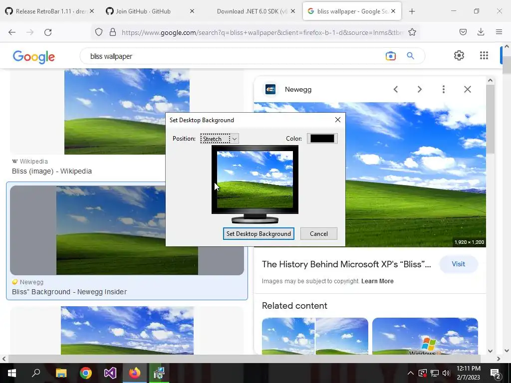Open the Firefox hamburger menu
Image resolution: width=511 pixels, height=383 pixels.
tap(499, 32)
